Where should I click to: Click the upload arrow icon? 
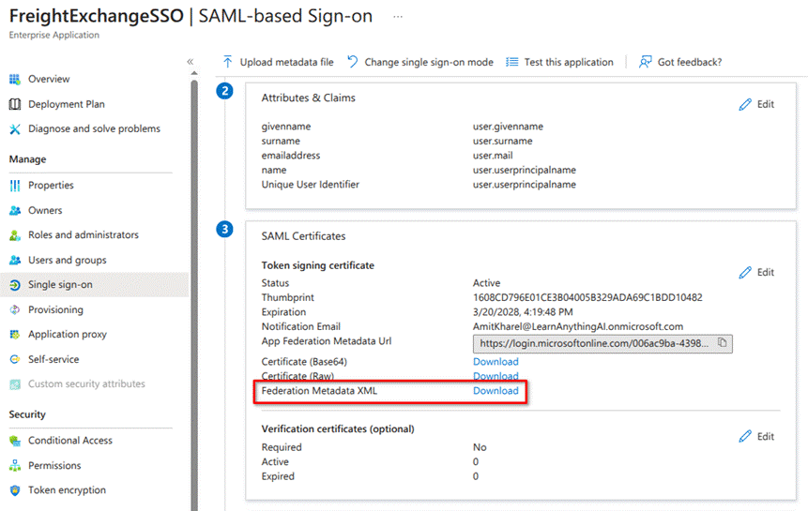coord(227,62)
